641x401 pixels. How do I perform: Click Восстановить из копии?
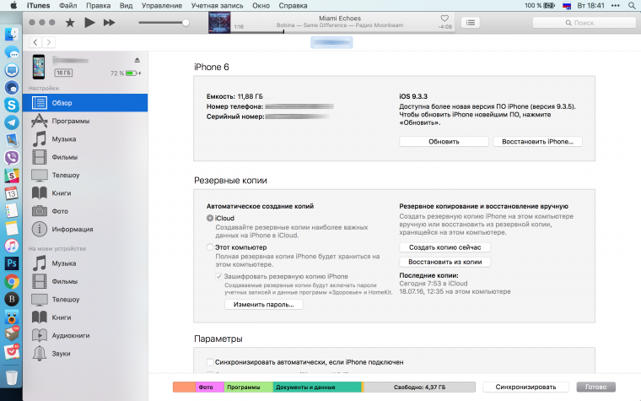click(444, 262)
